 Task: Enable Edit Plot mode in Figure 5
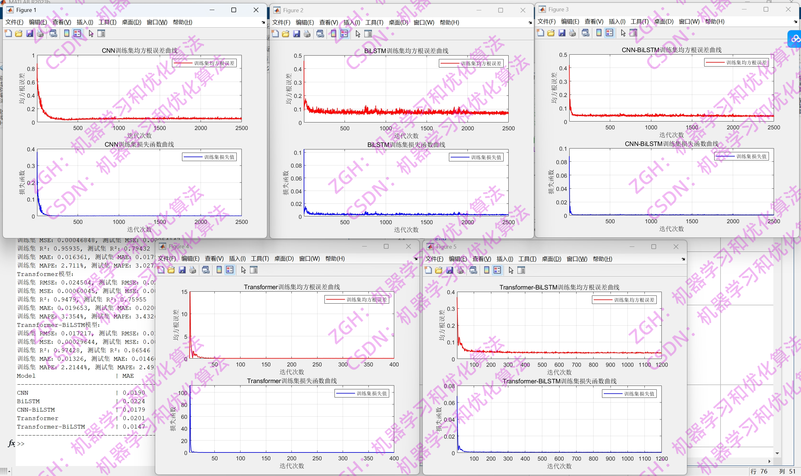click(x=511, y=270)
